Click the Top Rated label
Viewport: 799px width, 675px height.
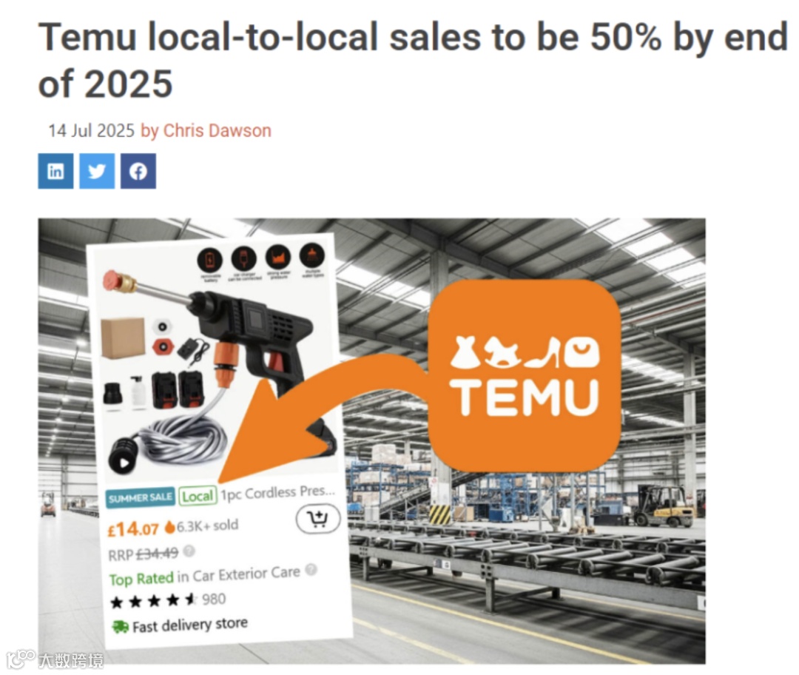(141, 579)
